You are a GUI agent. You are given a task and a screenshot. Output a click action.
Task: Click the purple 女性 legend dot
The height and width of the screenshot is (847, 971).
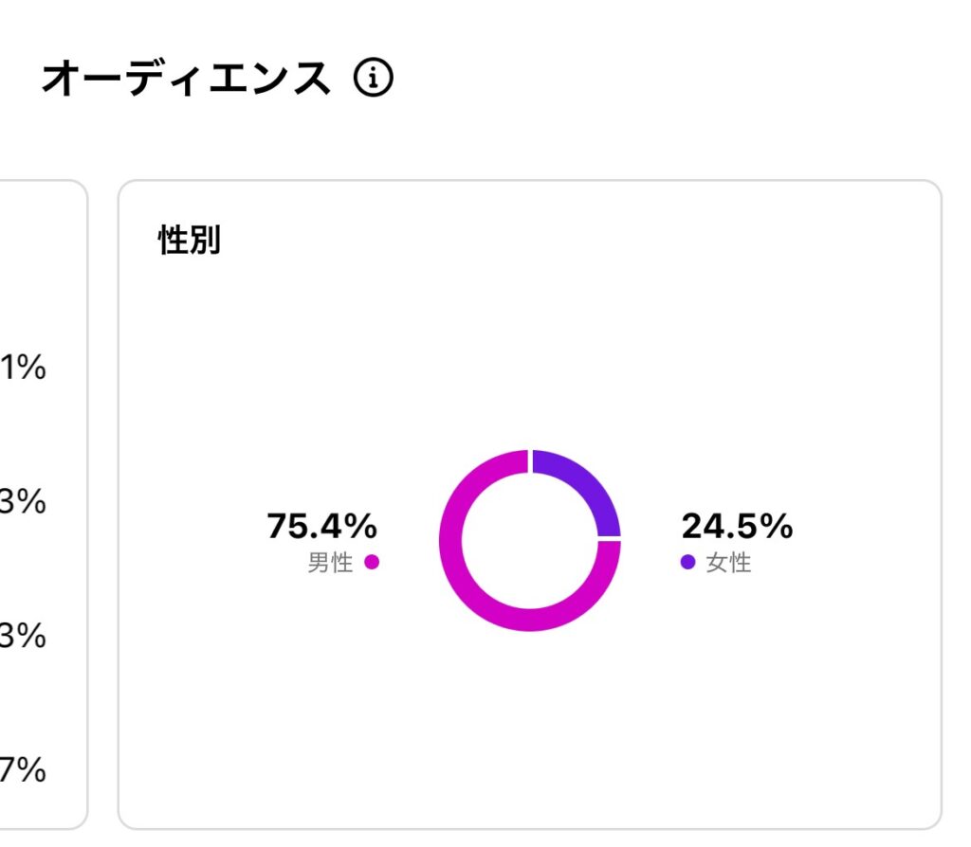point(687,562)
